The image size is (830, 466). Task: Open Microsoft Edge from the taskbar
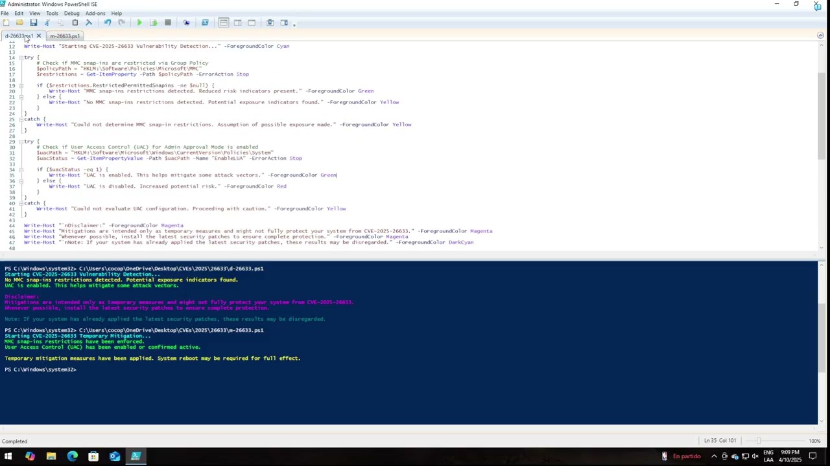point(72,456)
